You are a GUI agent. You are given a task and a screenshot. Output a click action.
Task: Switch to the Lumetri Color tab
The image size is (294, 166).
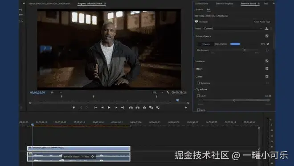pyautogui.click(x=202, y=4)
